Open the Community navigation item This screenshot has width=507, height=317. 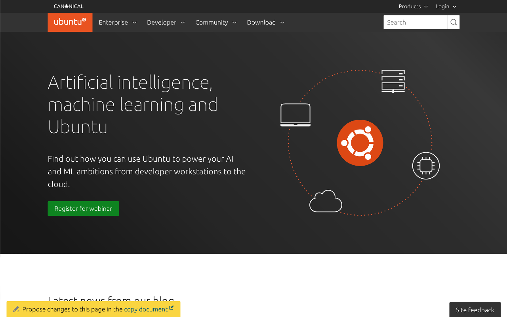click(x=216, y=22)
